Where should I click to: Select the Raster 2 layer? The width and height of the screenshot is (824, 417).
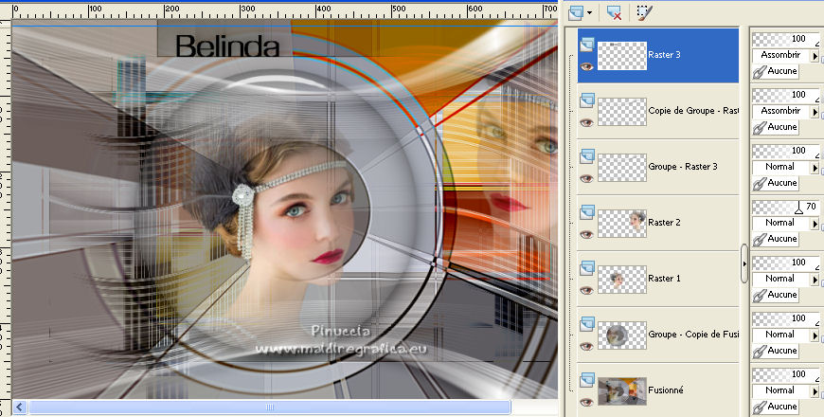coord(664,223)
